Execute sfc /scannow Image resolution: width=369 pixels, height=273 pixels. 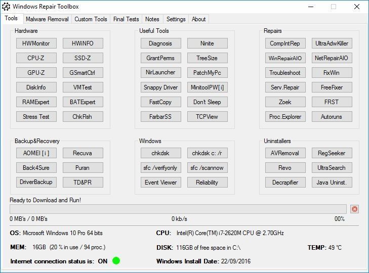[x=208, y=168]
